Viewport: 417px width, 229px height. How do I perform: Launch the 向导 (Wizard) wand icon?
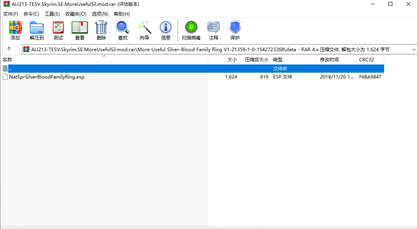click(144, 30)
